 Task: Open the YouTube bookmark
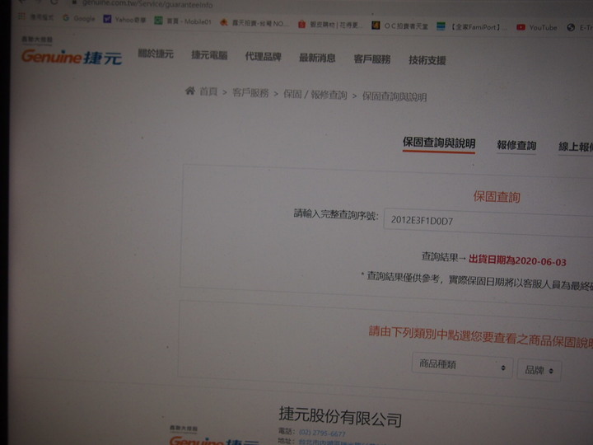[537, 28]
